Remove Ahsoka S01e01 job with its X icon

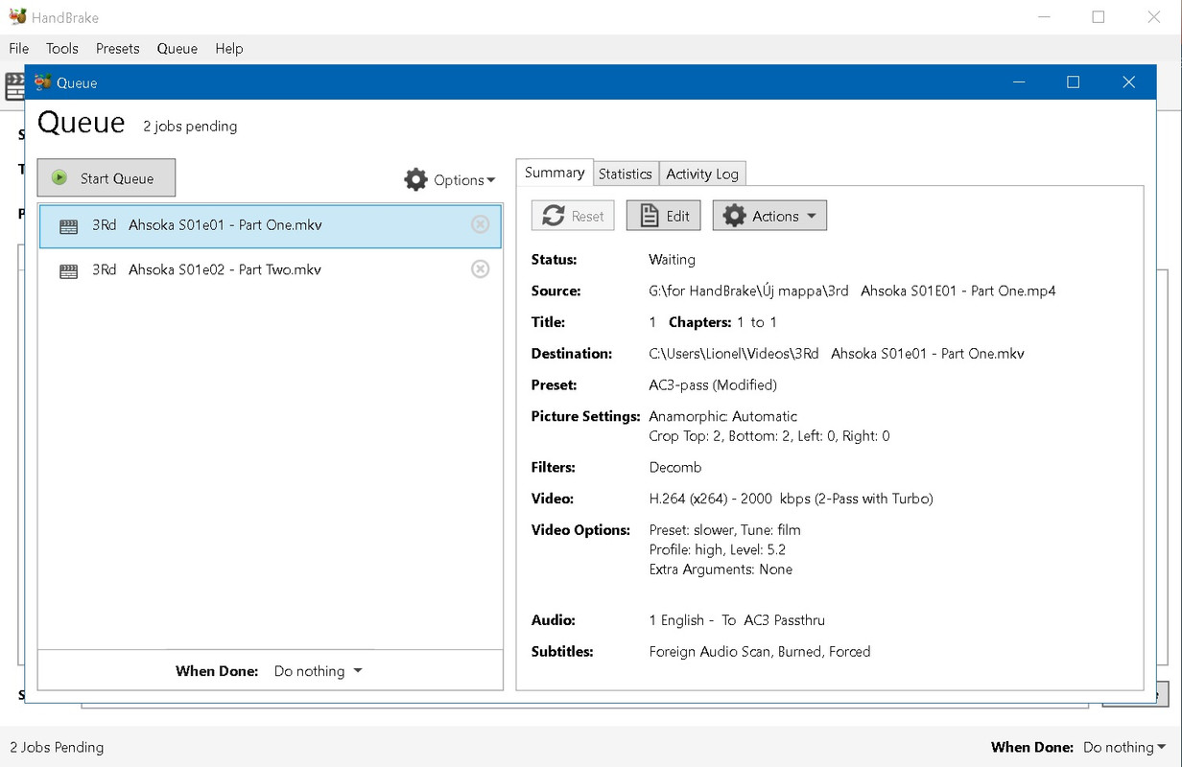click(481, 224)
